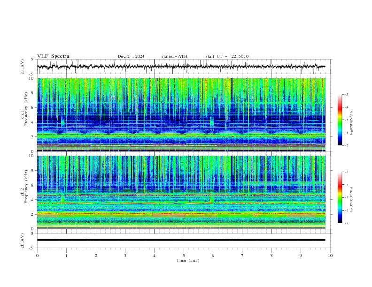372x287 pixels.
Task: Click the "-3" tick on the ch.1 colorbar
Action: (x=346, y=94)
